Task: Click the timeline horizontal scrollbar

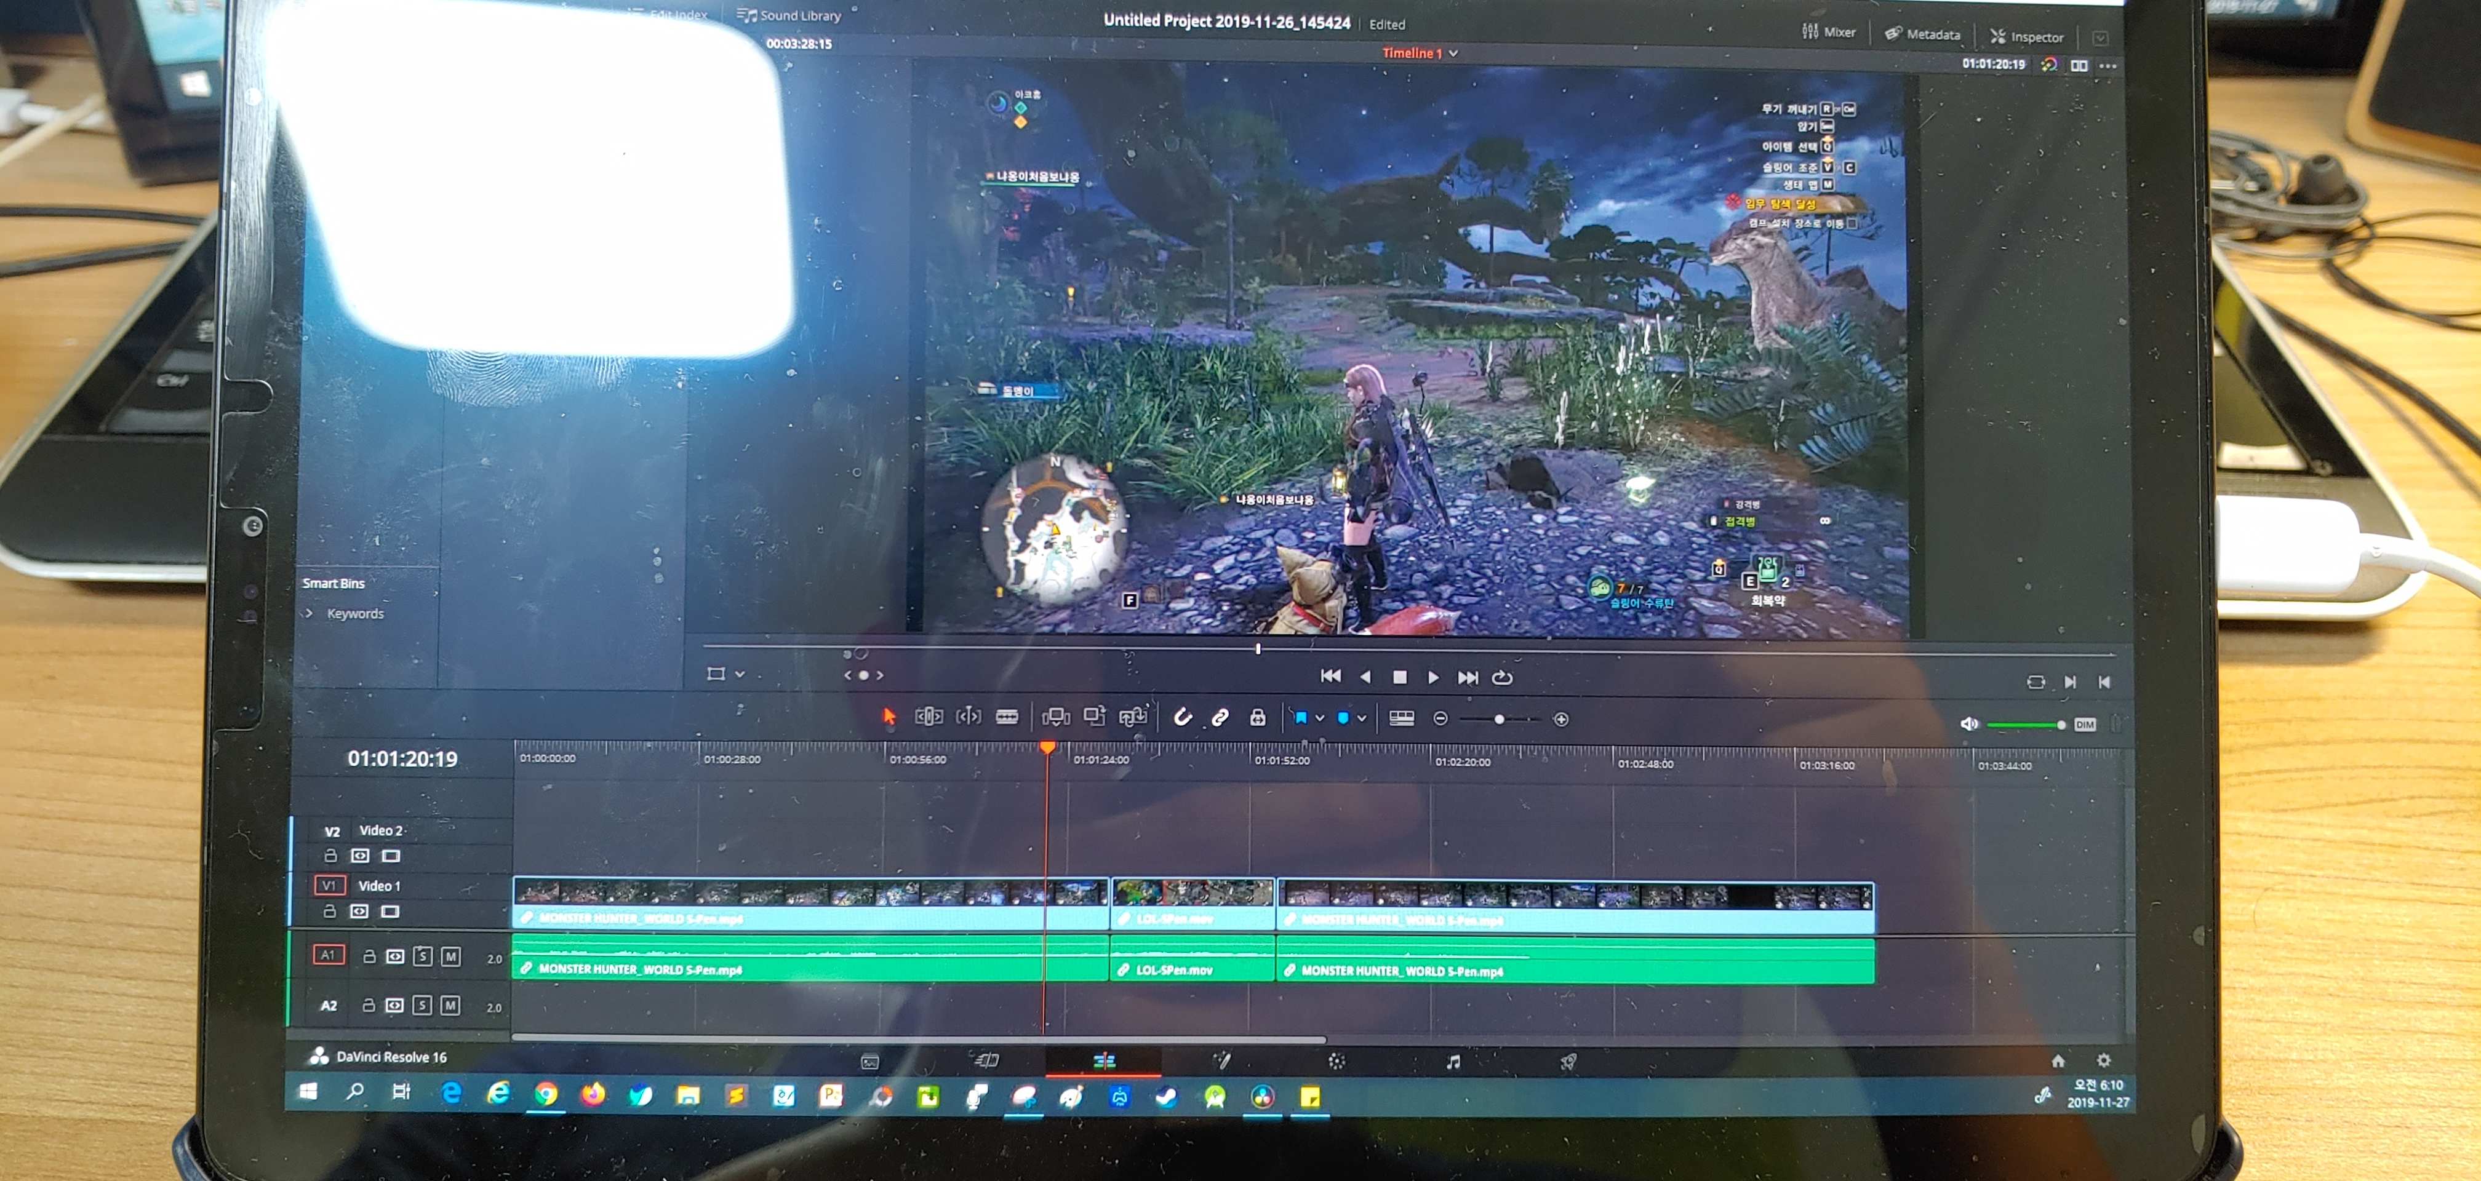Action: [x=918, y=1038]
